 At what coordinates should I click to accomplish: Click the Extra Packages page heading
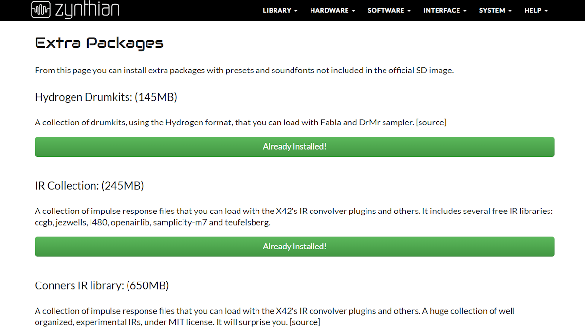[99, 43]
